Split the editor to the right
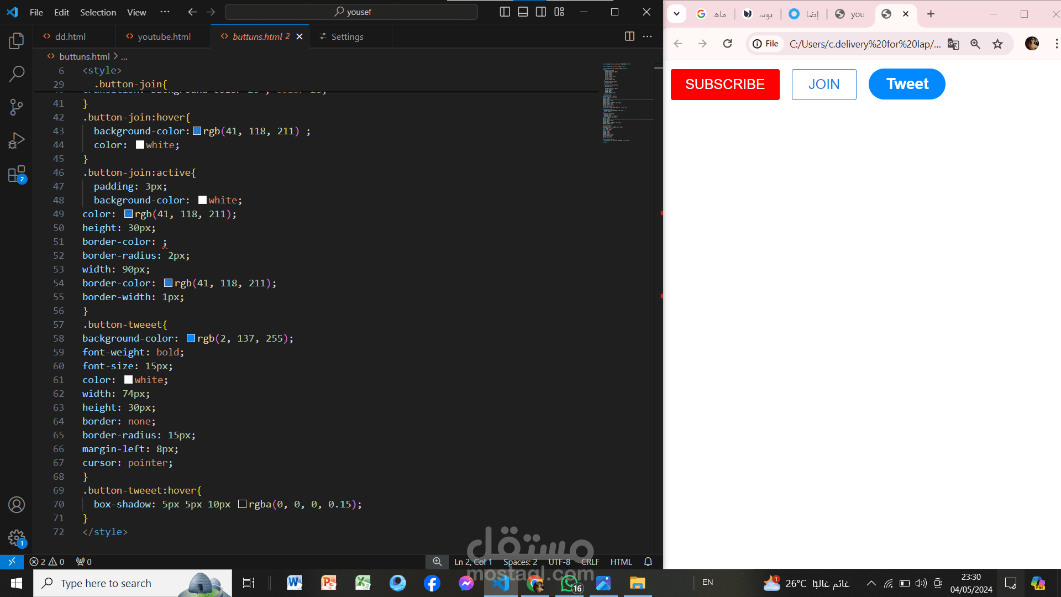This screenshot has width=1061, height=597. (629, 36)
